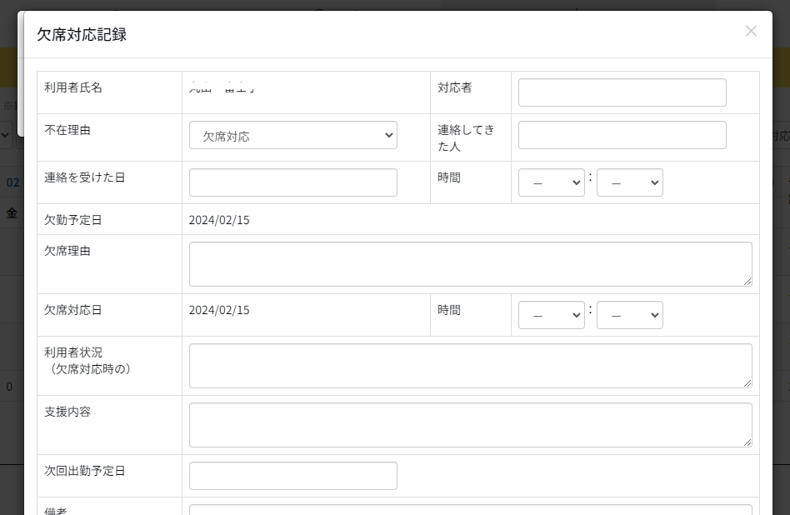Open the 不在理由 dropdown showing 欠席対応
The height and width of the screenshot is (515, 790).
coord(292,136)
